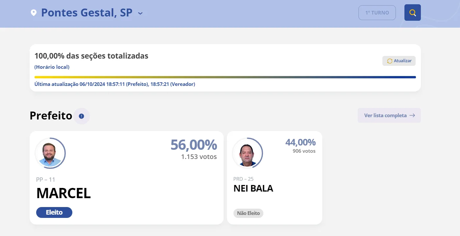
Task: Click the location pin icon
Action: click(33, 13)
